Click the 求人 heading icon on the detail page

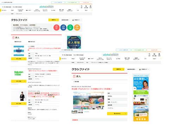[x=74, y=77]
